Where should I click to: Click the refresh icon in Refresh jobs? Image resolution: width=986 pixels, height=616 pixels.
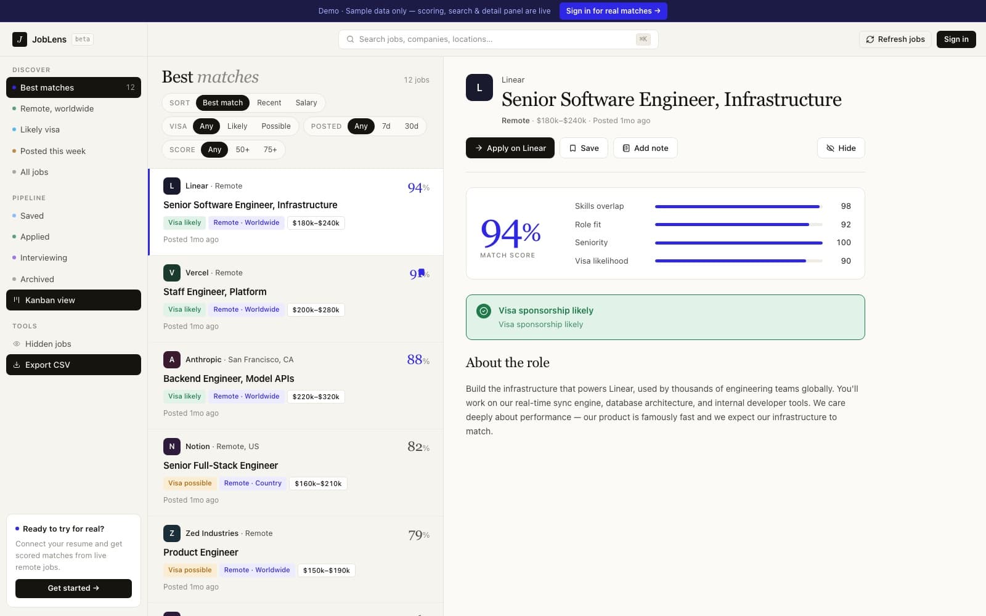tap(870, 39)
